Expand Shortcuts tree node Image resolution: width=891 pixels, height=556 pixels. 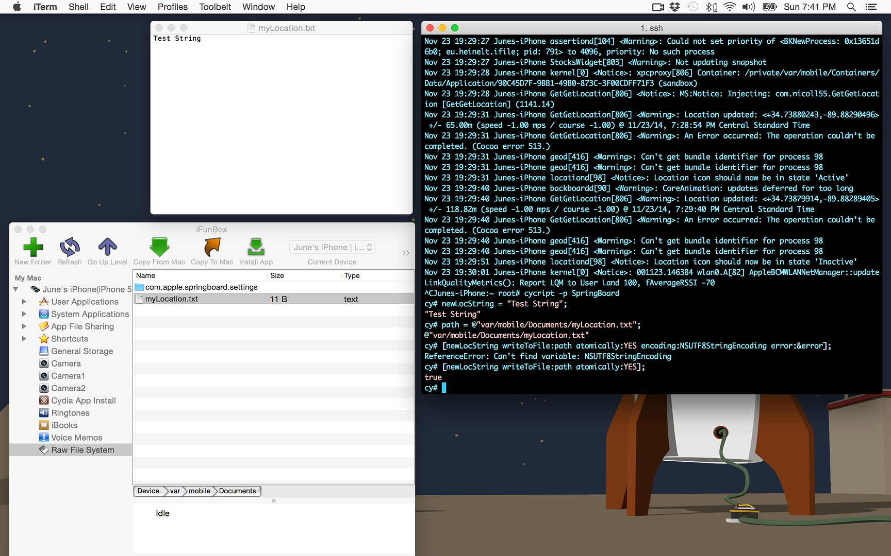[x=24, y=339]
